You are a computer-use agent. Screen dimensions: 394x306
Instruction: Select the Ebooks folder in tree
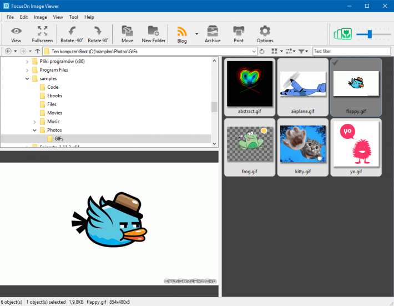[x=54, y=96]
